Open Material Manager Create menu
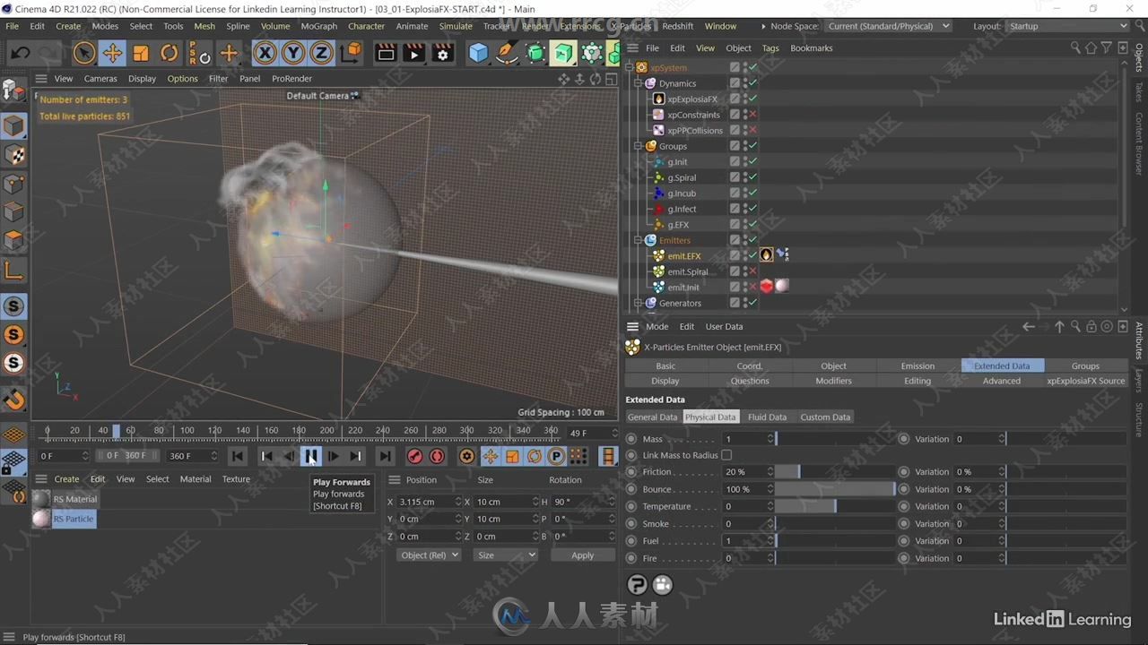 coord(66,479)
